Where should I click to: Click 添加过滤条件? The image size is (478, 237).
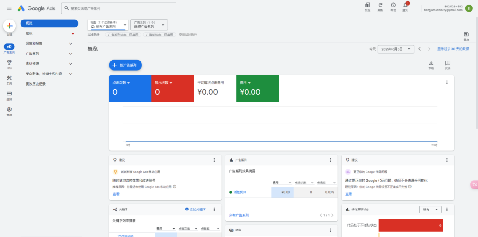[x=188, y=34]
